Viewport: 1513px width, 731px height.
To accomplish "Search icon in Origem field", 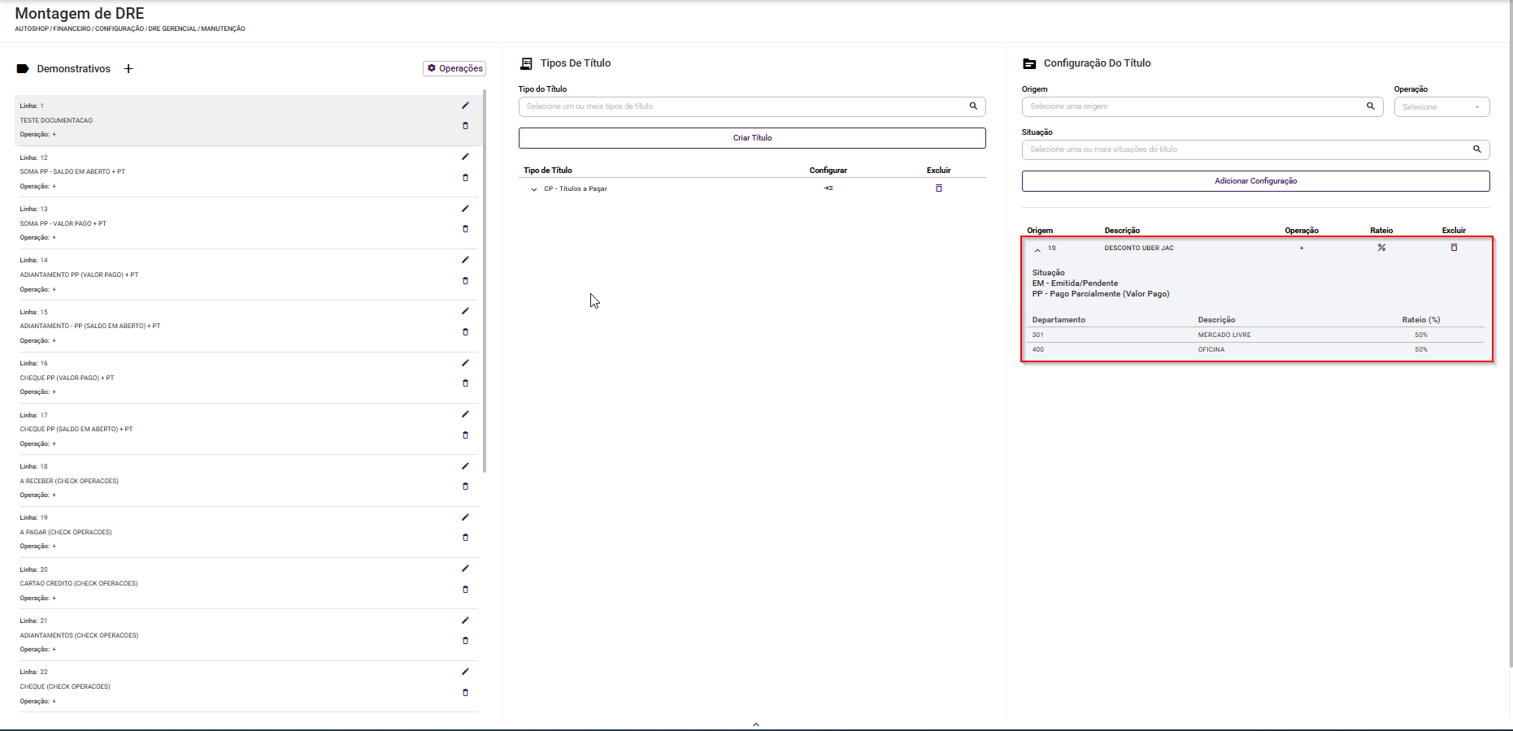I will pyautogui.click(x=1371, y=106).
